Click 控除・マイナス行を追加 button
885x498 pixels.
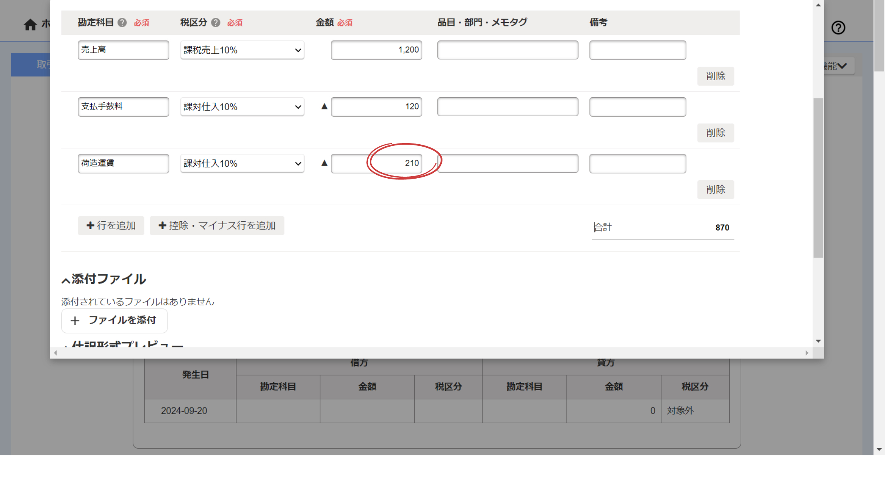click(217, 225)
